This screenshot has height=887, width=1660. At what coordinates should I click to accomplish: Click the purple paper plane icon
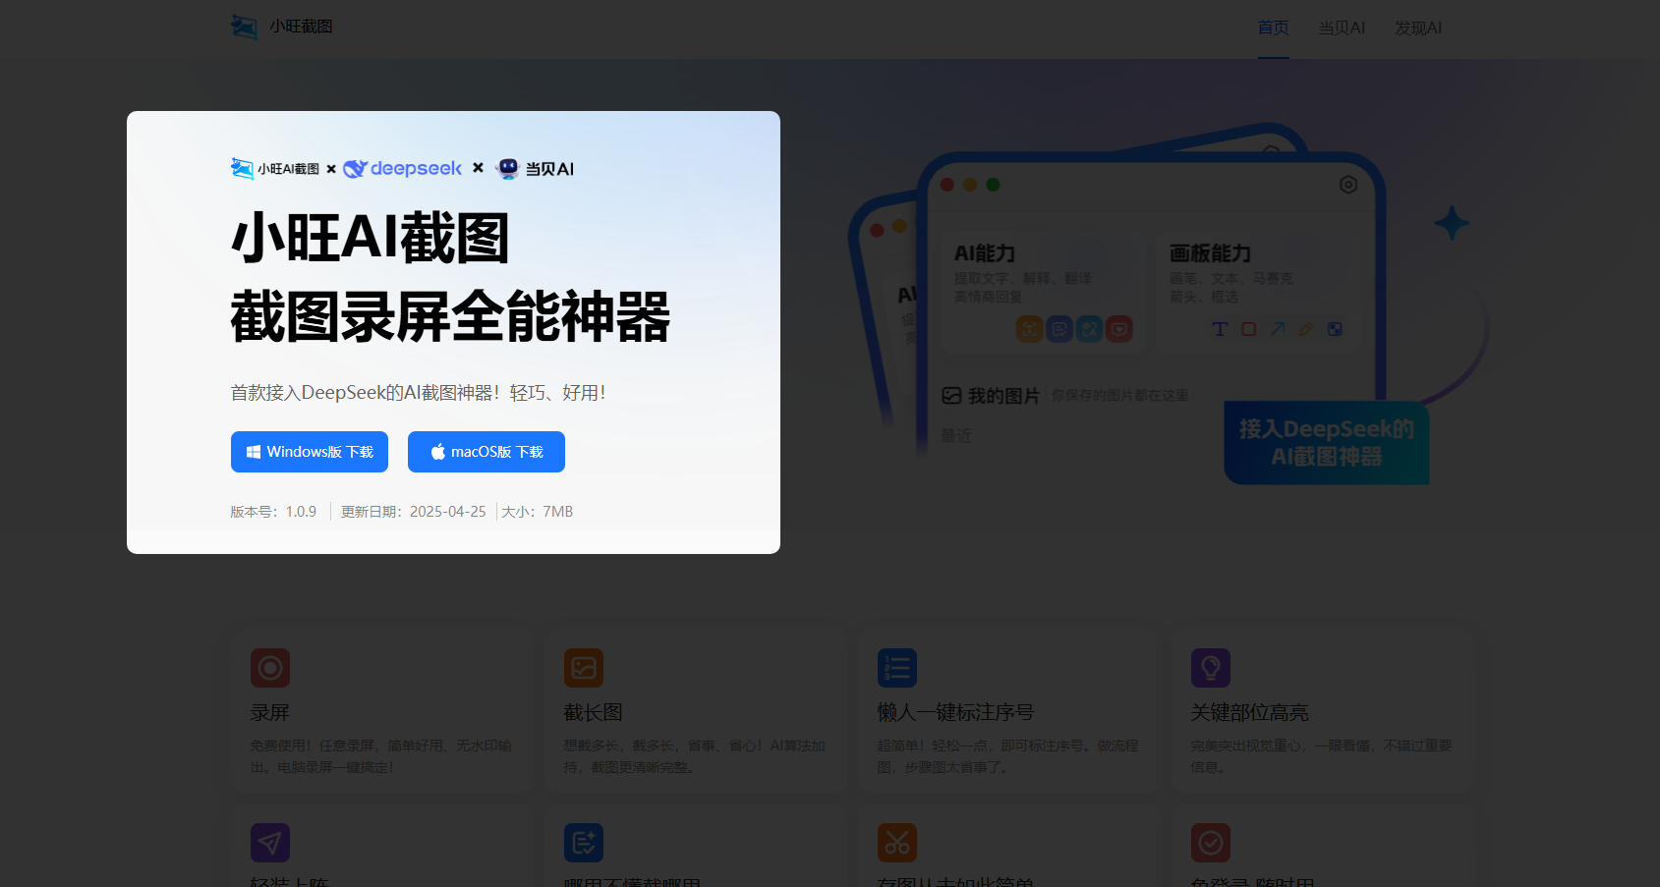pyautogui.click(x=270, y=843)
